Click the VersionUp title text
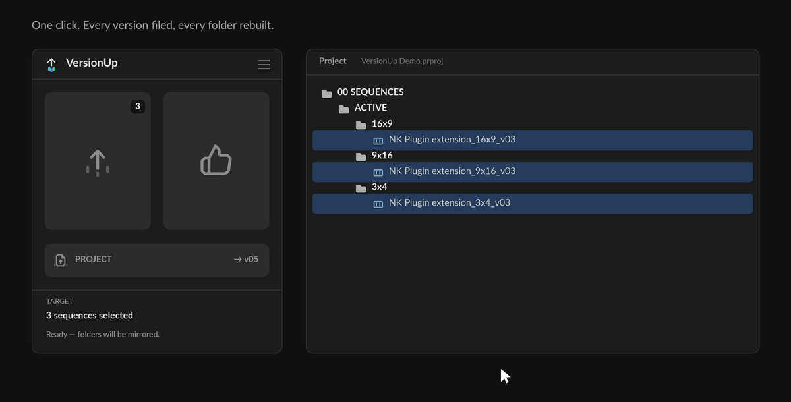Screen dimensions: 791x402 click(x=92, y=63)
